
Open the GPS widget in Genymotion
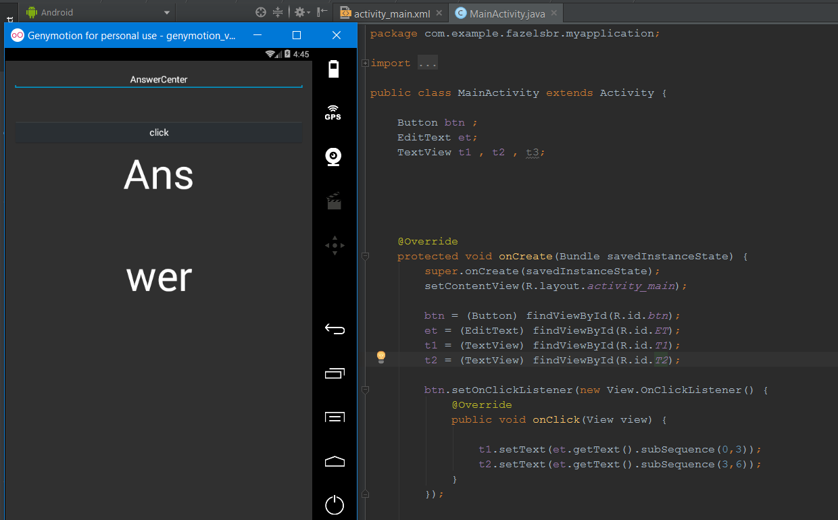click(333, 112)
